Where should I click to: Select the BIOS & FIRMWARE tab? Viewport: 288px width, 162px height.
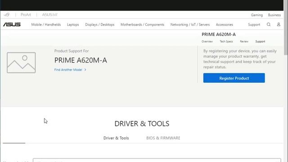point(163,138)
